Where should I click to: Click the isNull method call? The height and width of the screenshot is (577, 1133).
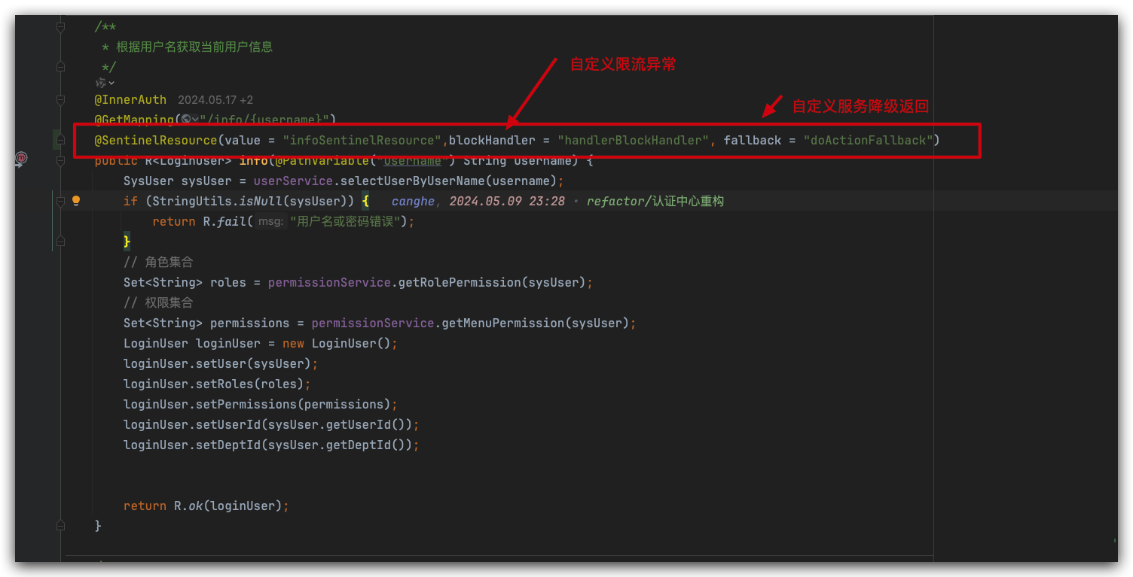261,201
